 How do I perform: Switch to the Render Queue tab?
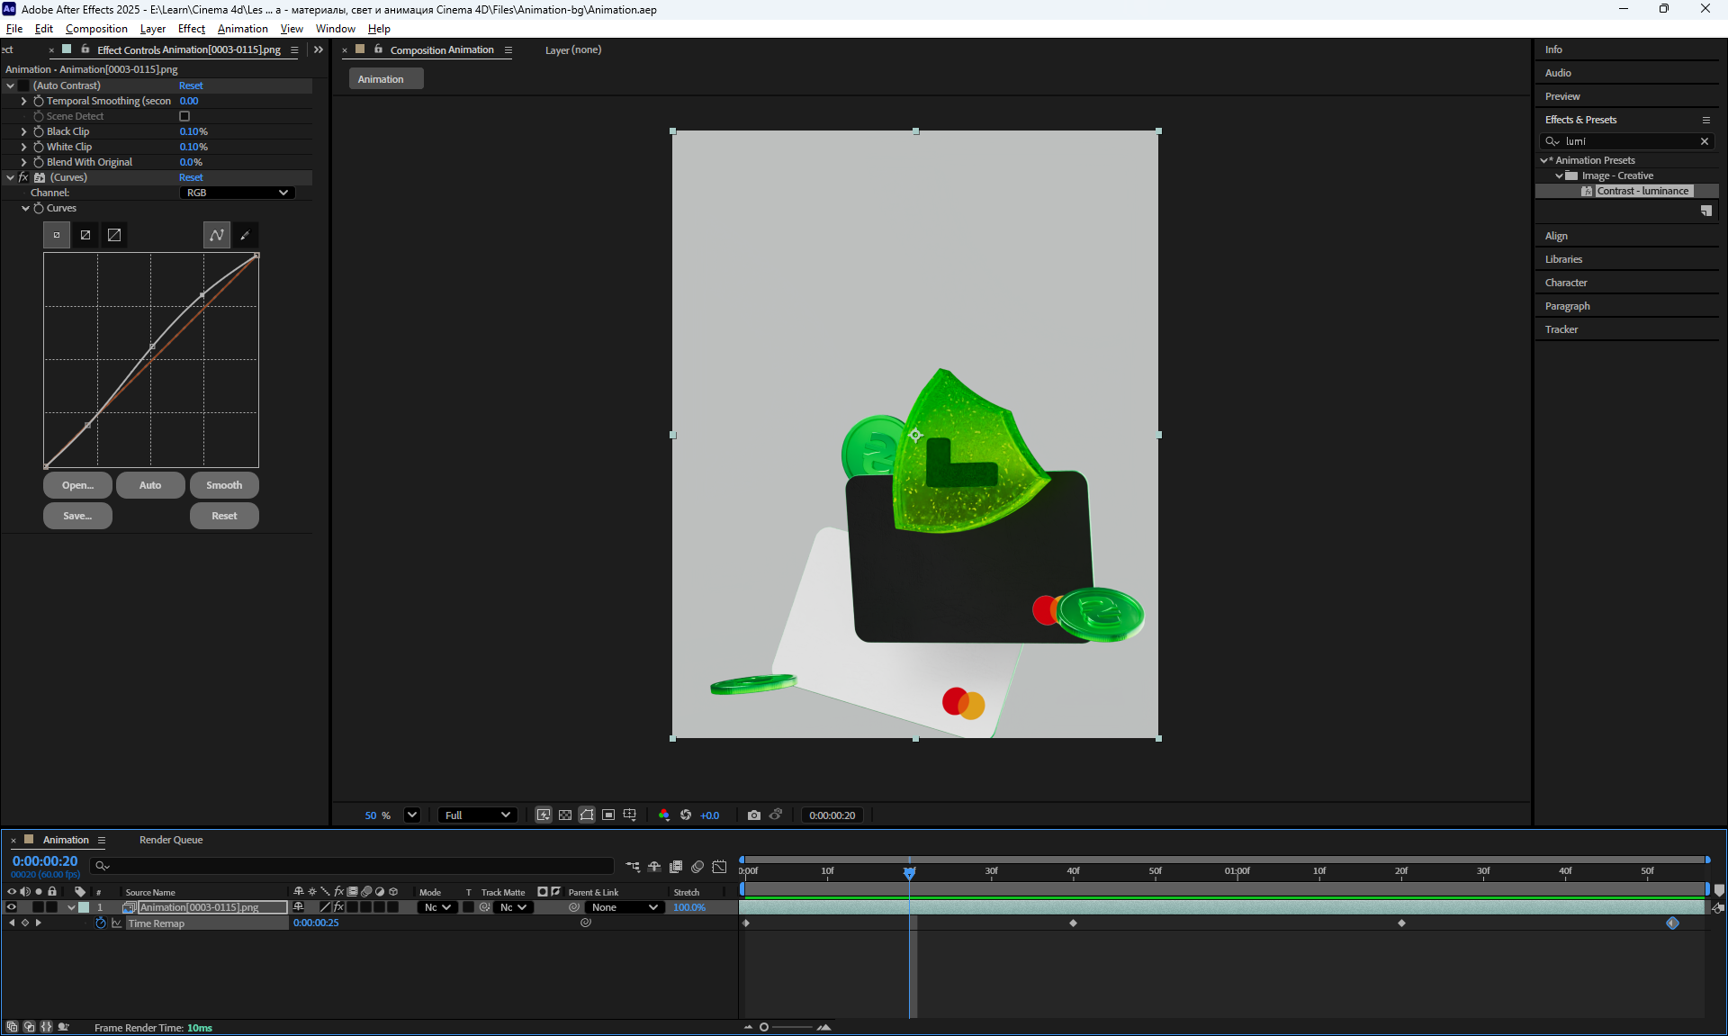(171, 840)
